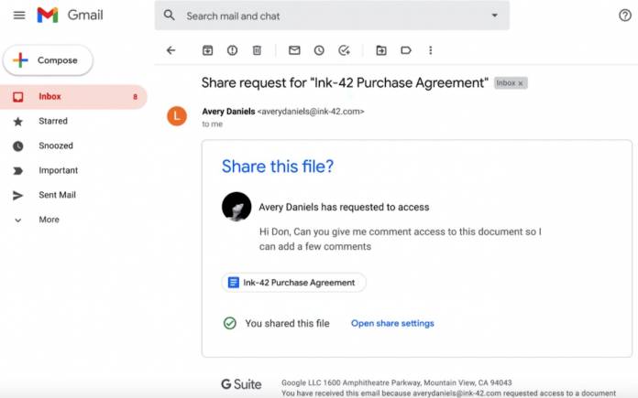638x398 pixels.
Task: Select the Snoozed folder
Action: 56,145
